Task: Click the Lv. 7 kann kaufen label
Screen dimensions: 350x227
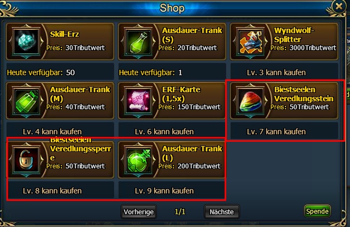Action: click(276, 132)
